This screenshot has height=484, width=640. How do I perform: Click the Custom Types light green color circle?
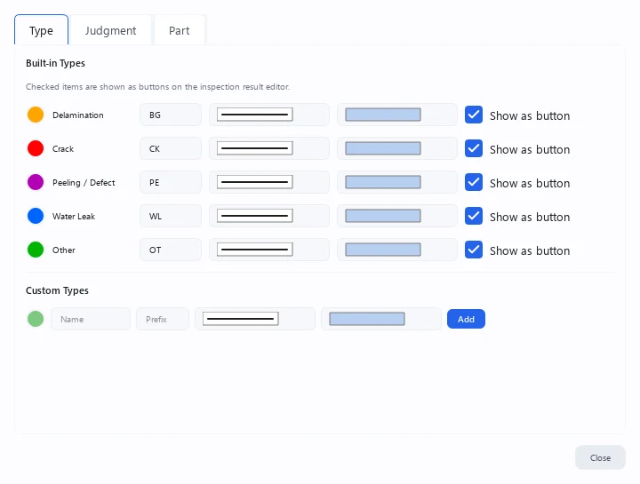tap(36, 319)
